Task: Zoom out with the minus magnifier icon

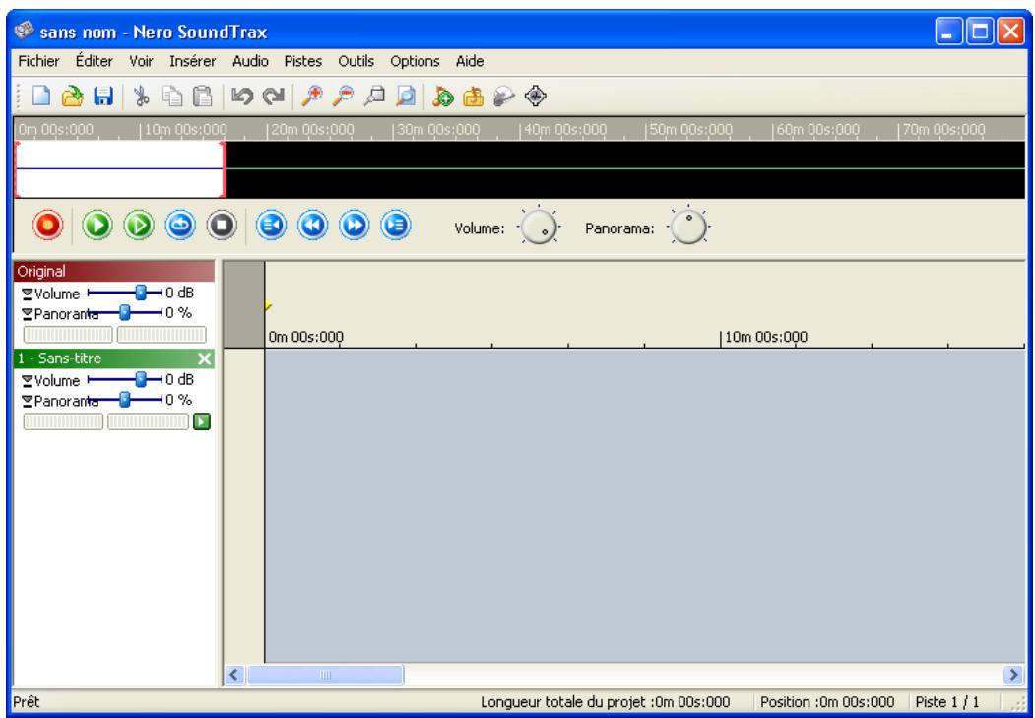Action: pos(343,97)
